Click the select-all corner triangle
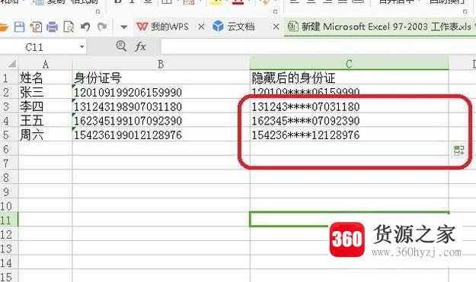Image resolution: width=476 pixels, height=282 pixels. (x=12, y=64)
